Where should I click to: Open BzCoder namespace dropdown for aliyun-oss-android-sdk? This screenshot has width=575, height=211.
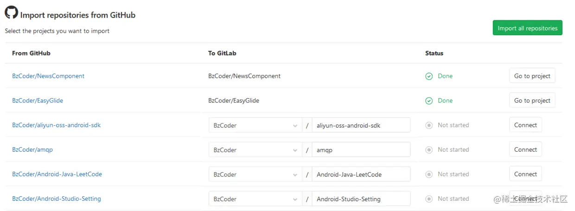(x=255, y=125)
